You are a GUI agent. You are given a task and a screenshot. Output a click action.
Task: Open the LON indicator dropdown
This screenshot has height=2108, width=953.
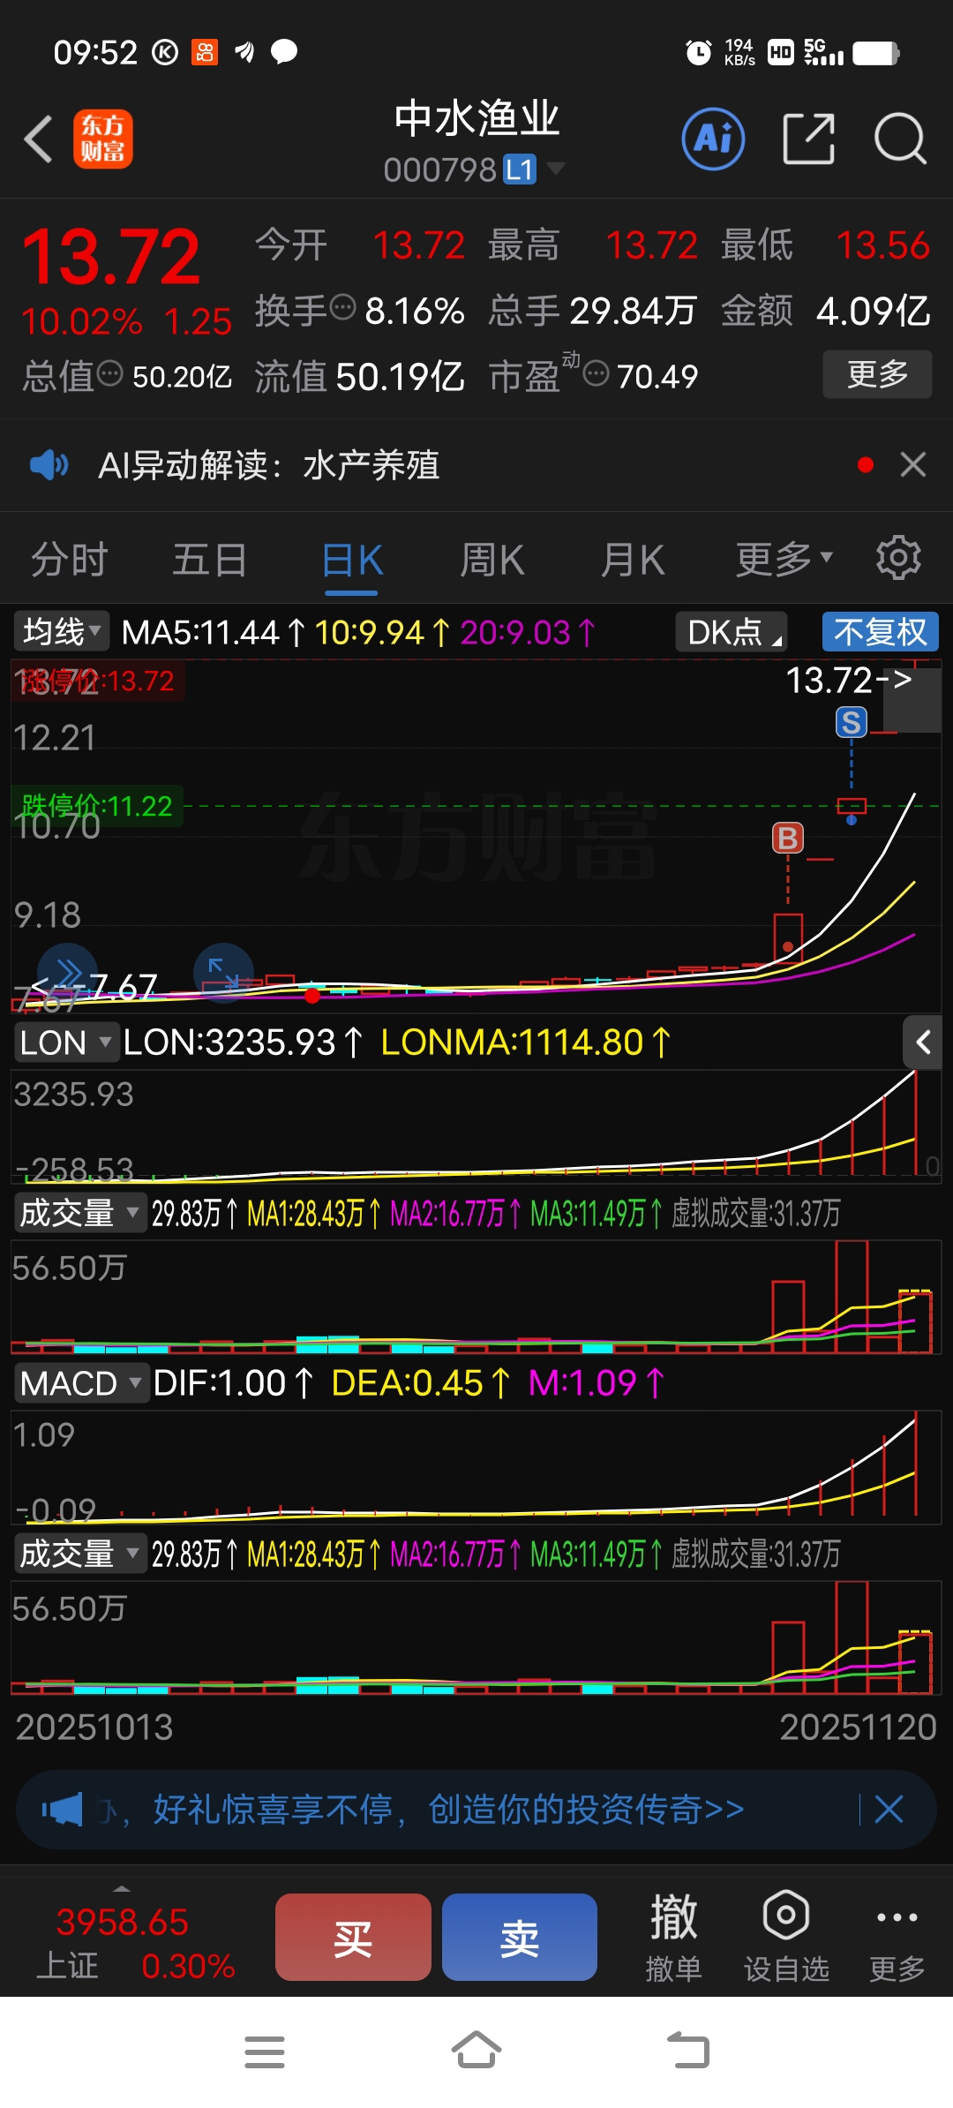point(65,1043)
